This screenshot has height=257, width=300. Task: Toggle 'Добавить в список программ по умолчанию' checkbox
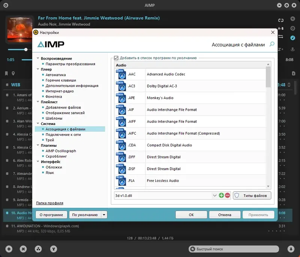(116, 58)
